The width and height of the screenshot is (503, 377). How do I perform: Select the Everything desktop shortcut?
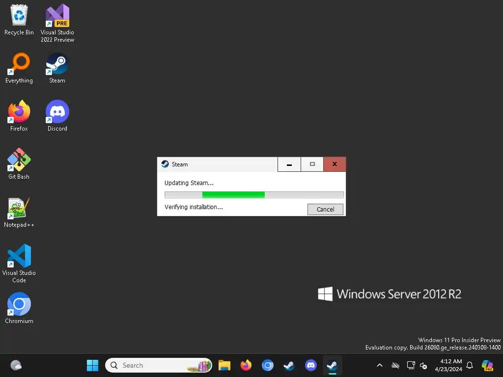click(x=19, y=68)
